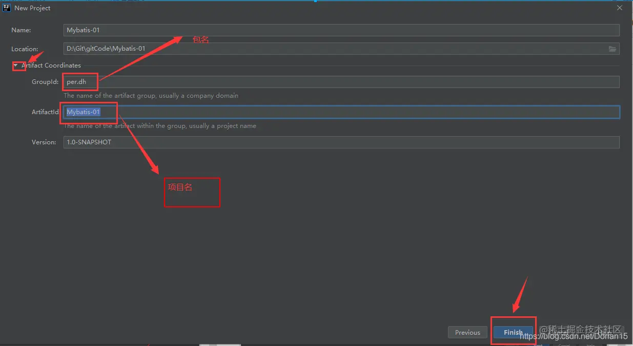Focus the Version field 1.0-SNAPSHOT

coord(341,142)
